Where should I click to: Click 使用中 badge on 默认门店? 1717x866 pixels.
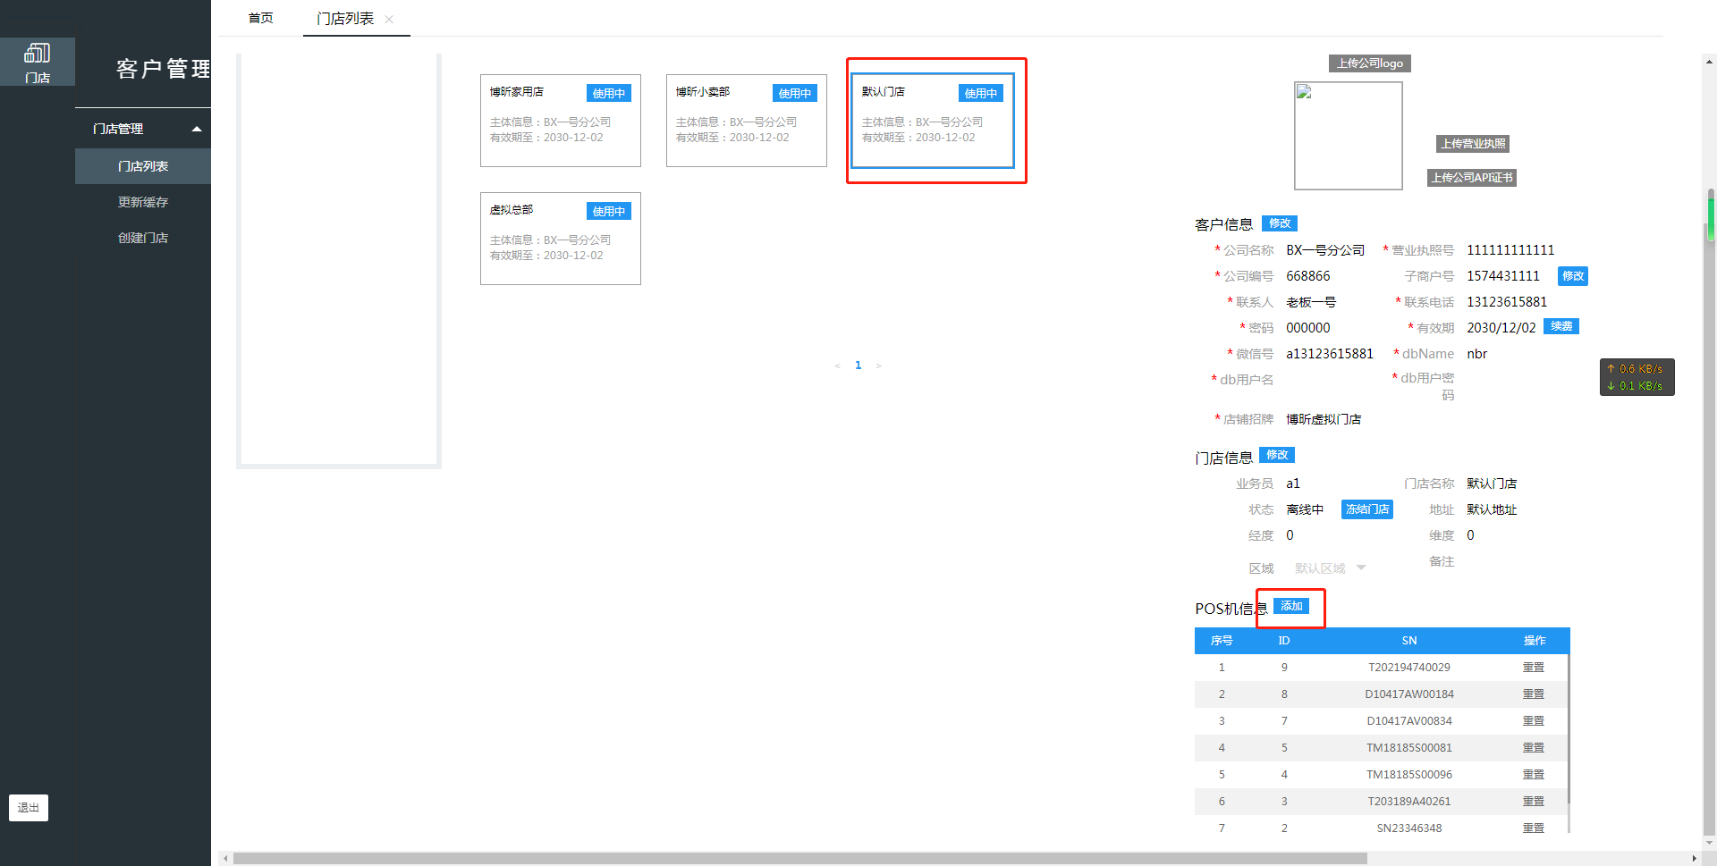[981, 93]
